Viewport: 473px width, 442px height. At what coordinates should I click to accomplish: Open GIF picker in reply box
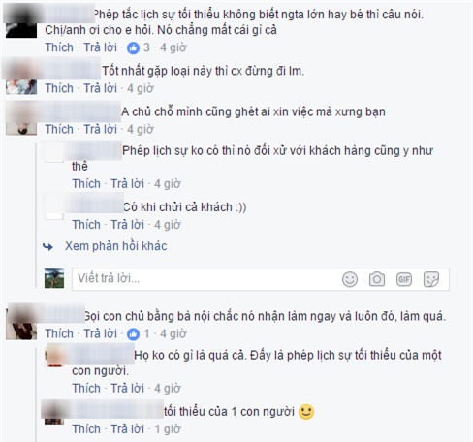tap(404, 279)
